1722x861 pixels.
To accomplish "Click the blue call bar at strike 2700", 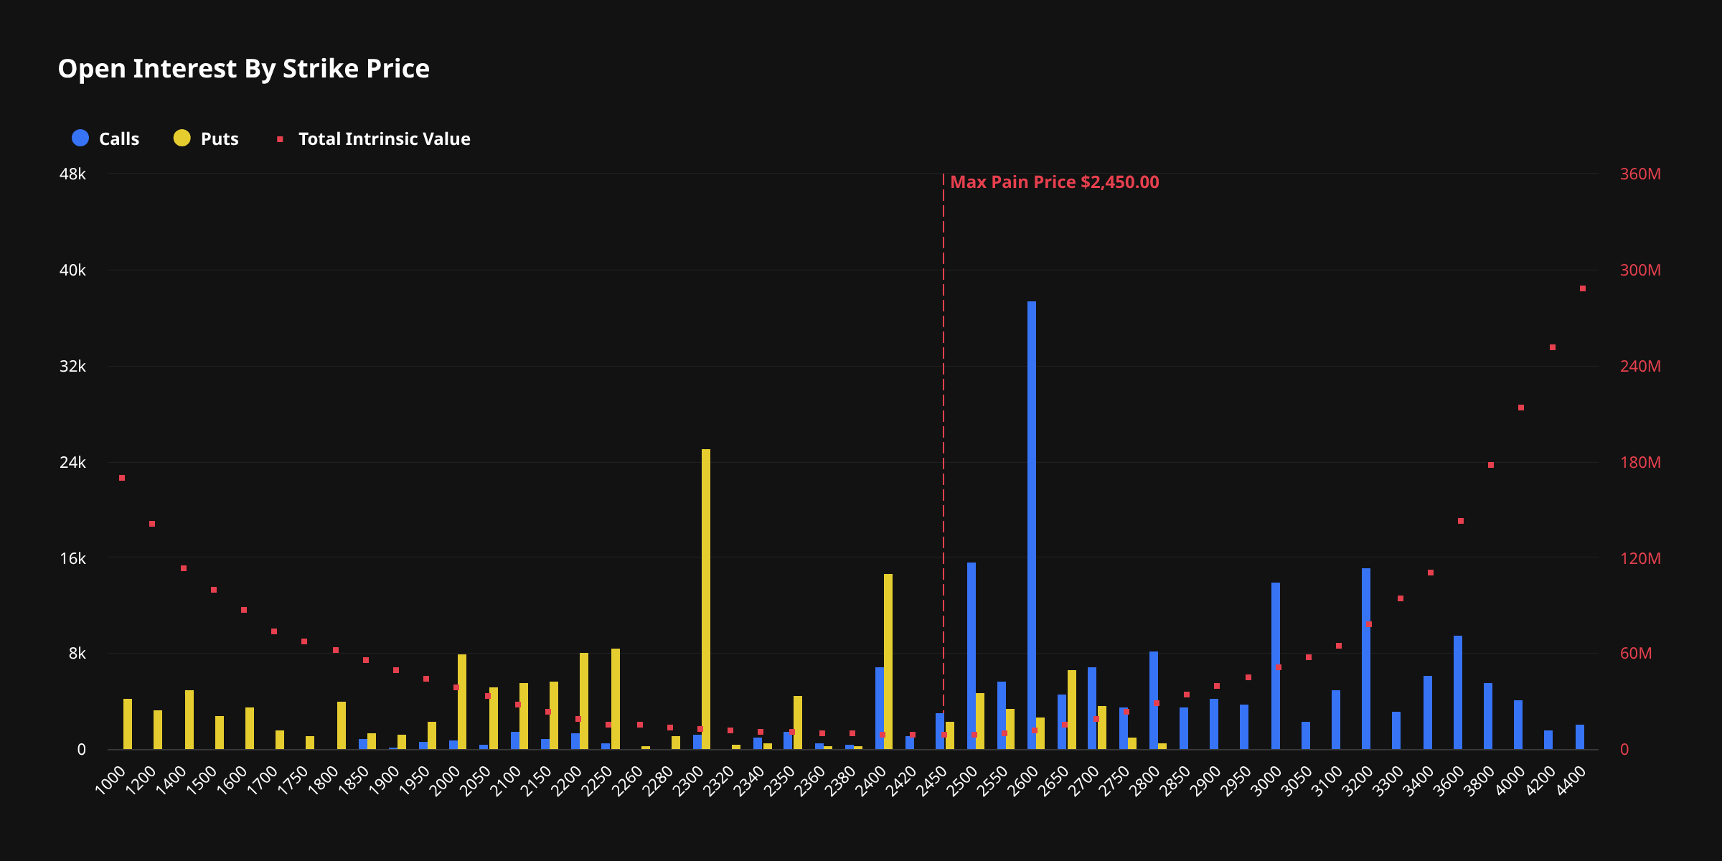I will point(1092,708).
